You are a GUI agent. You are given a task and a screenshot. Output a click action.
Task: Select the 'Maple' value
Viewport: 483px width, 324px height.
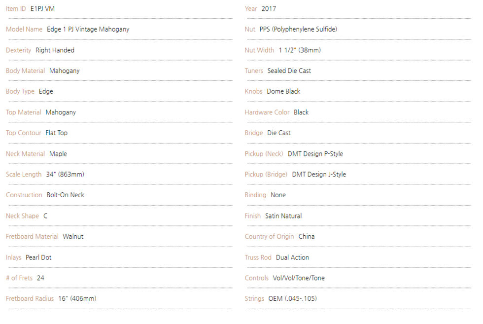pyautogui.click(x=58, y=154)
